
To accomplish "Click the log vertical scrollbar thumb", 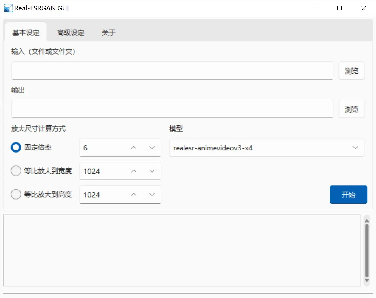I will point(367,250).
